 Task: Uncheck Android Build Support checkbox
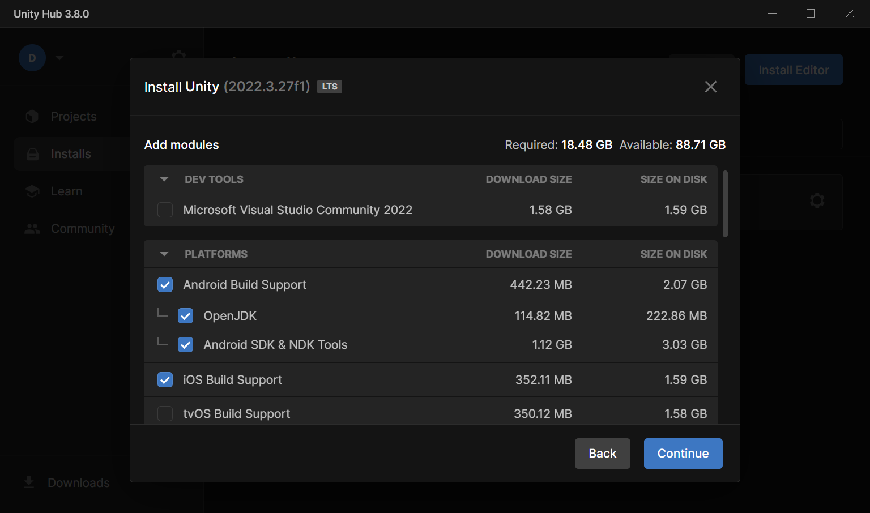click(165, 285)
